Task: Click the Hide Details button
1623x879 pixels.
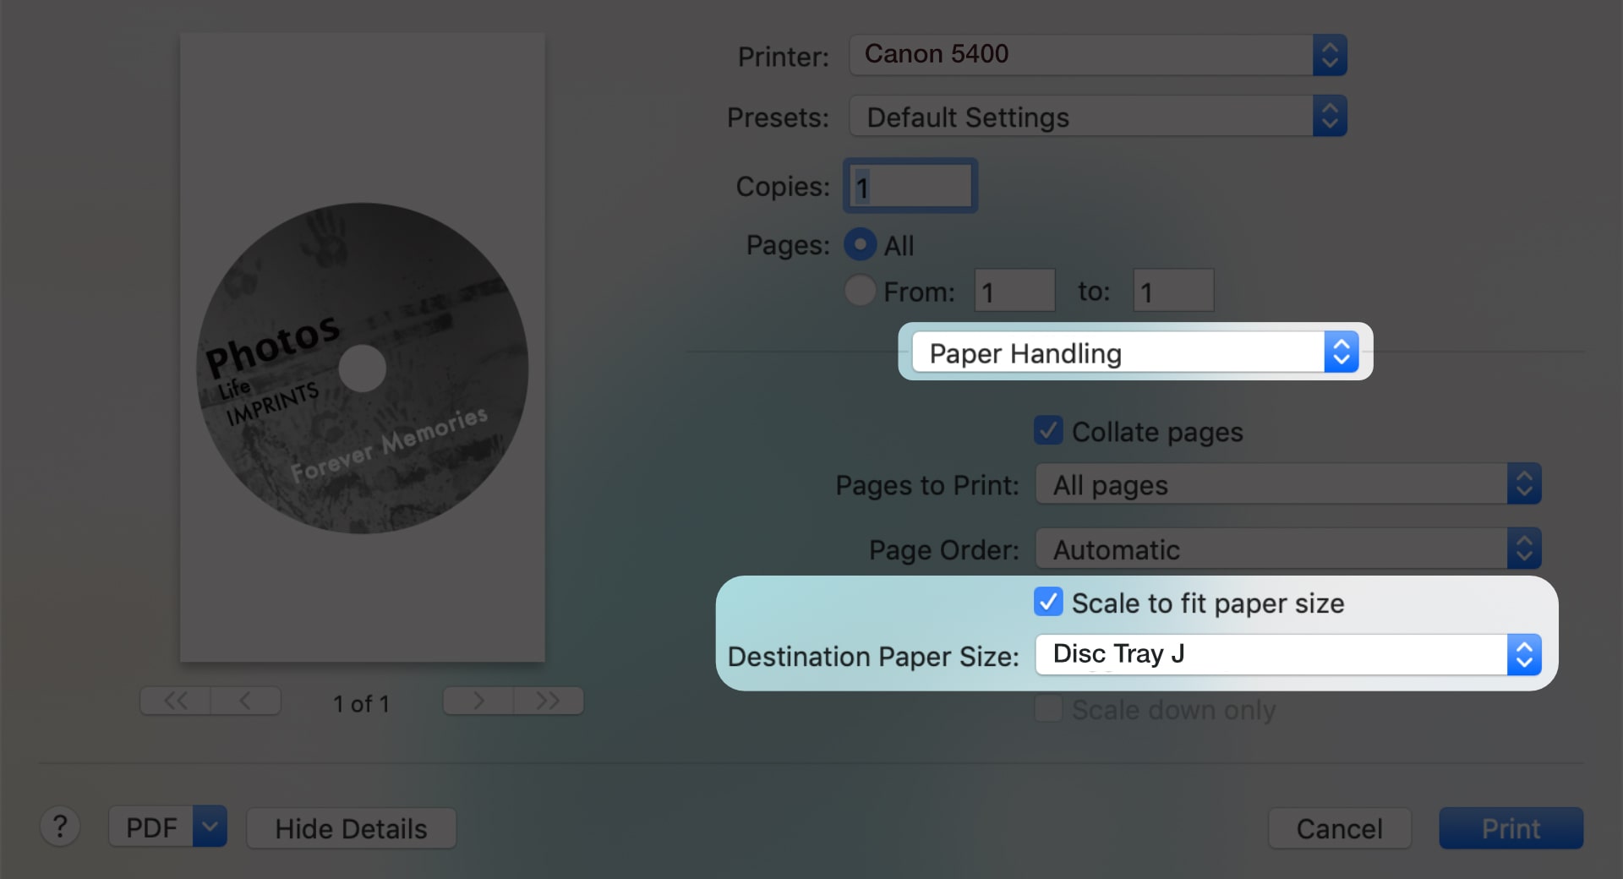Action: [351, 828]
